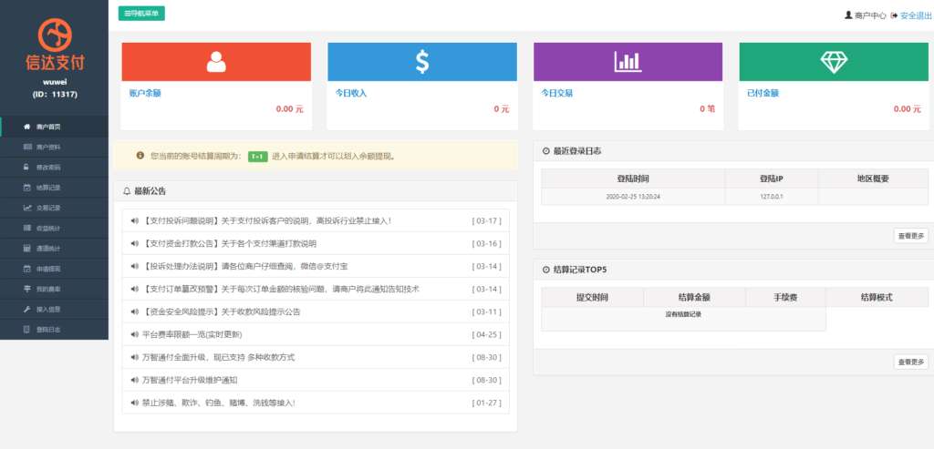934x449 pixels.
Task: Open 我的费率 in the sidebar
Action: point(54,289)
